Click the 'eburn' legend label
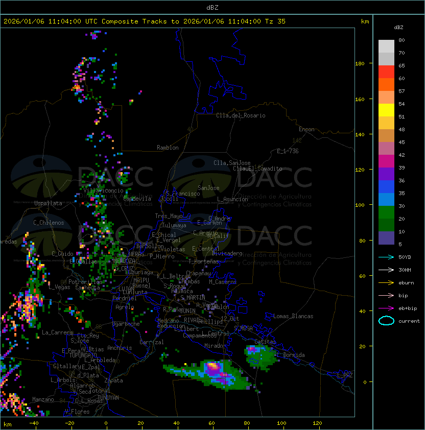Image resolution: width=425 pixels, height=430 pixels. pos(406,283)
